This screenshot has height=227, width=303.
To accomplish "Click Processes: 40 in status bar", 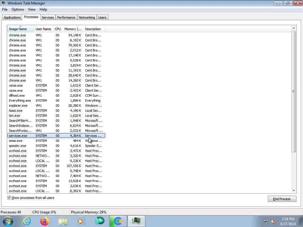I will coord(11,212).
